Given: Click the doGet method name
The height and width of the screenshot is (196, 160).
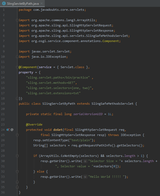Looking at the screenshot, I should pos(58,130).
